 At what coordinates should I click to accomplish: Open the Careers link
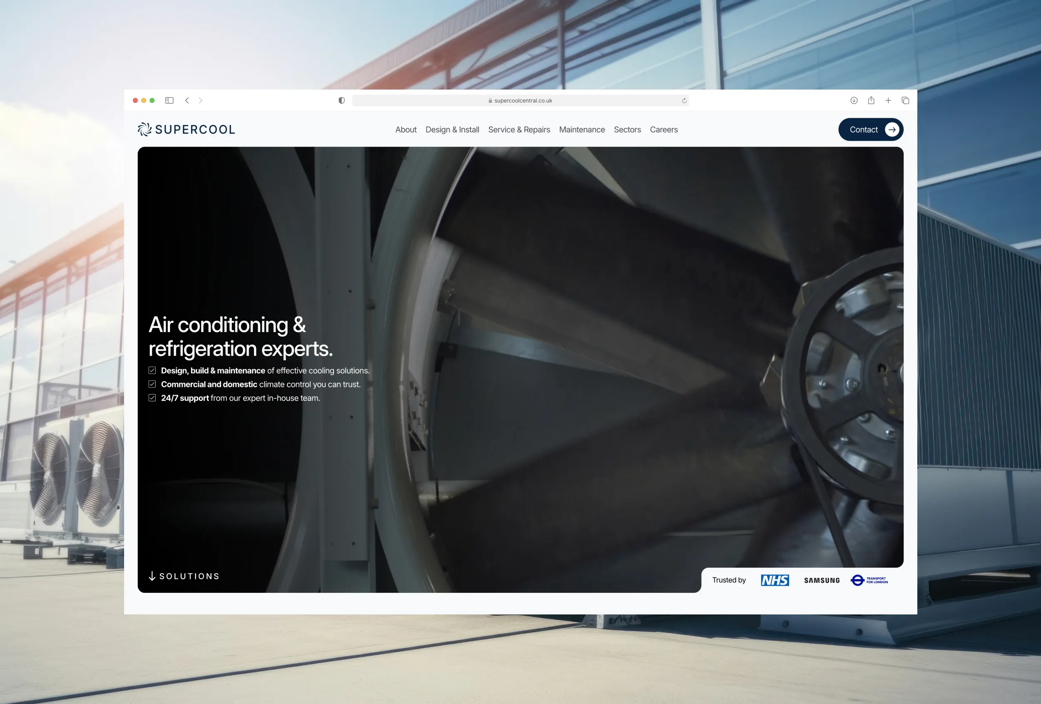[663, 130]
